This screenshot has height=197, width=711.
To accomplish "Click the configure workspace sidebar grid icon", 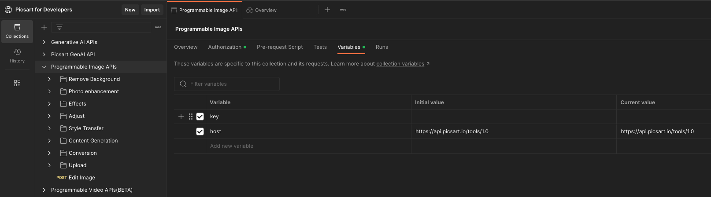I will pos(17,83).
